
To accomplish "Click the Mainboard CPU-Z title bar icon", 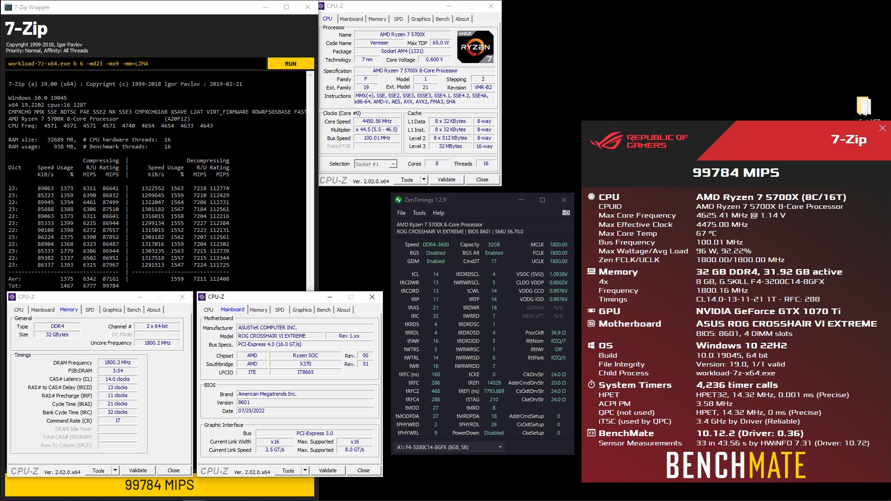I will [x=202, y=297].
